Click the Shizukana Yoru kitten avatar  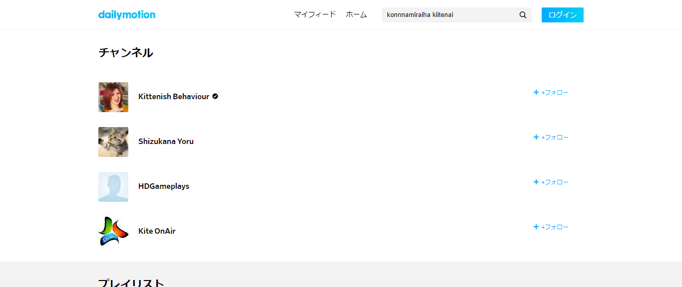[x=113, y=142]
